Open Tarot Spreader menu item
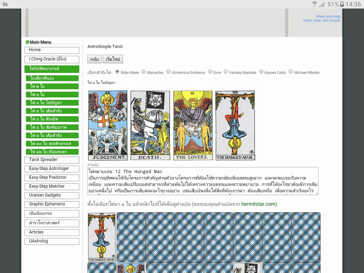364x273 pixels. 52,160
